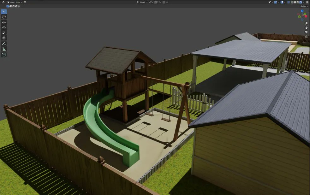Viewport: 310px width, 195px height.
Task: Switch to material preview shading
Action: (x=298, y=2)
